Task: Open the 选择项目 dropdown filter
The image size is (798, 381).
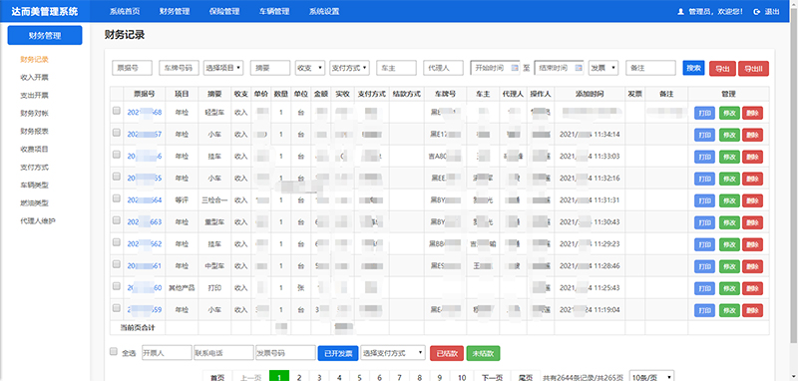Action: pos(223,68)
